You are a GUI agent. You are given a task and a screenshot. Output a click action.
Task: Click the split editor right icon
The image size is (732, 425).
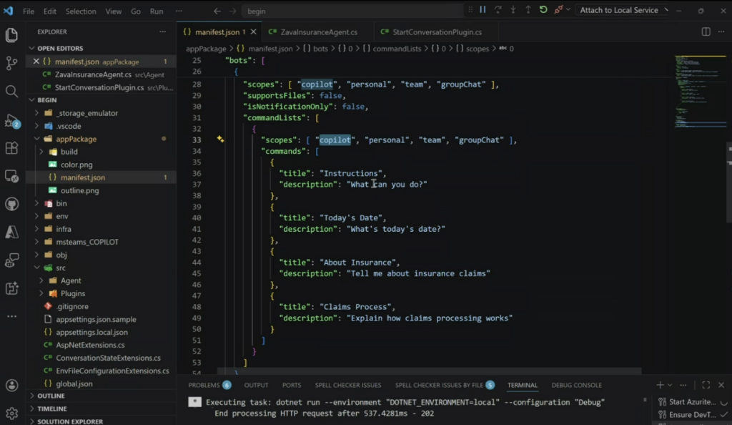(706, 32)
